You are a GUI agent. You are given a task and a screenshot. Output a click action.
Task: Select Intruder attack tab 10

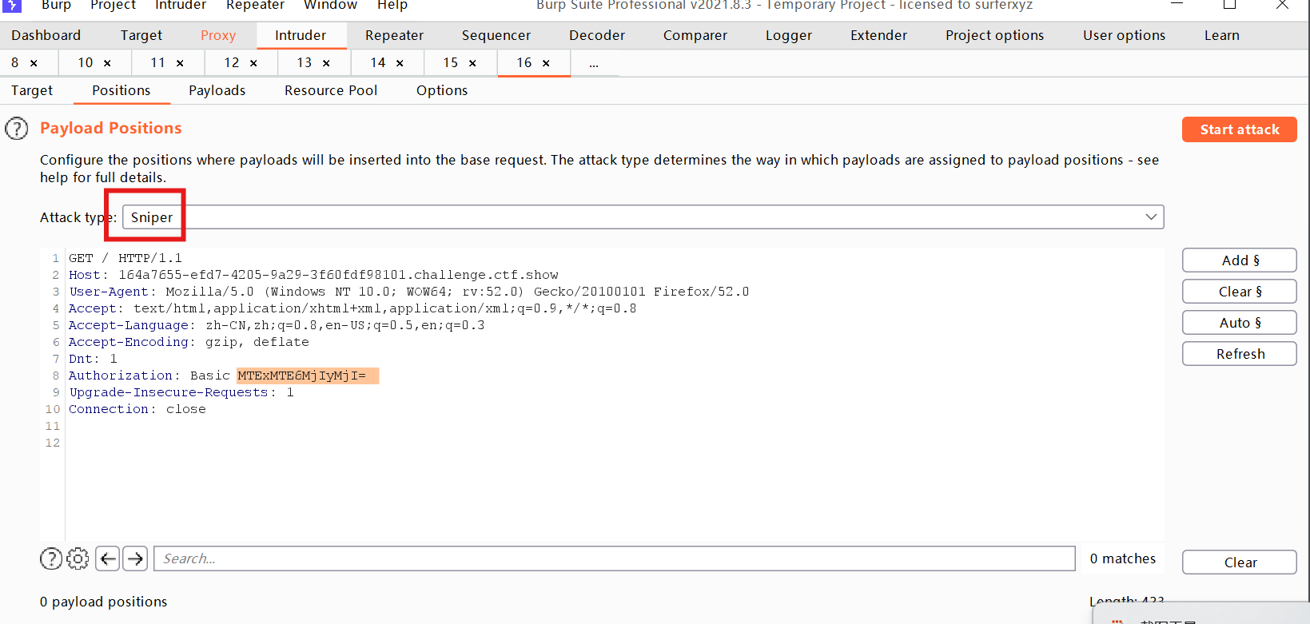point(86,62)
